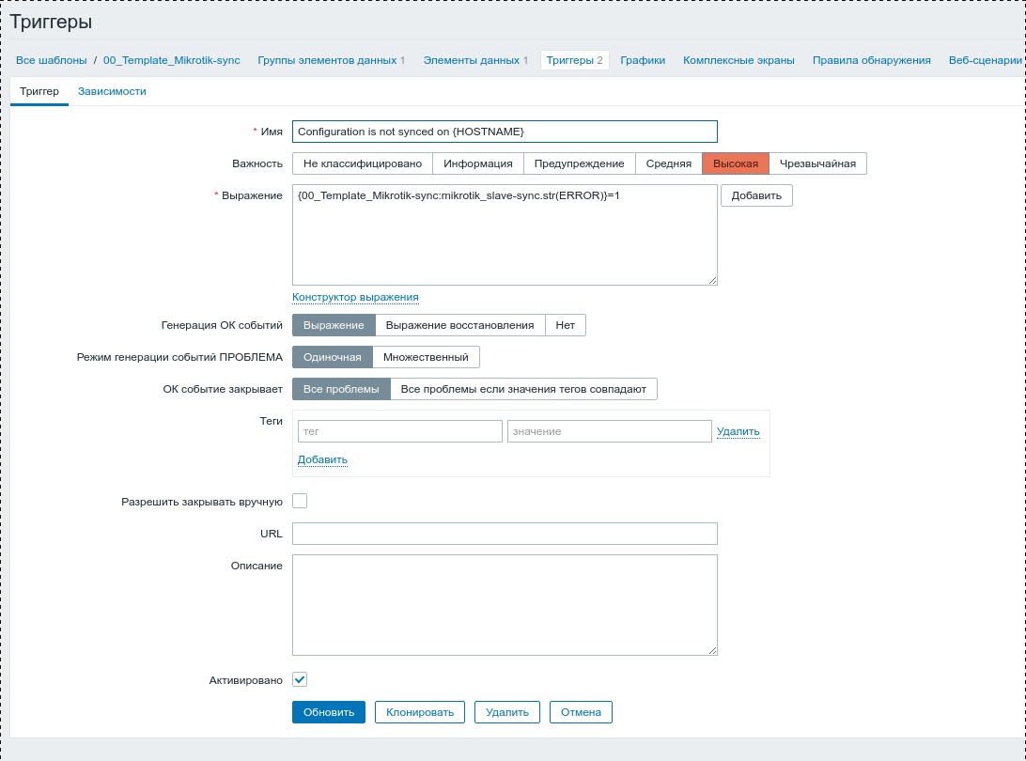Open the Графики section
Image resolution: width=1026 pixels, height=761 pixels.
(643, 60)
